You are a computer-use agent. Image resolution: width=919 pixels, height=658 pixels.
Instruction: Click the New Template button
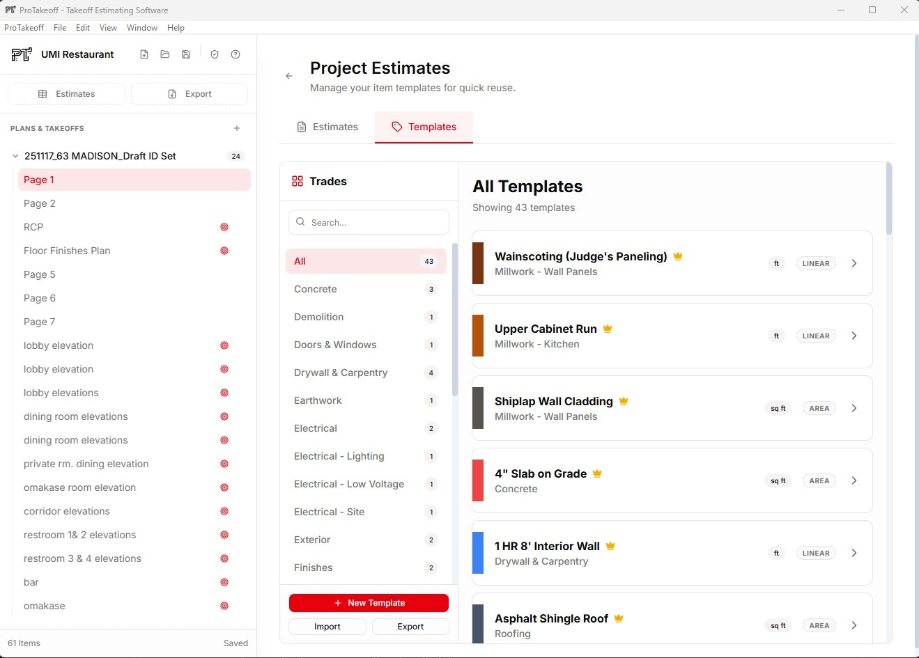pos(368,603)
